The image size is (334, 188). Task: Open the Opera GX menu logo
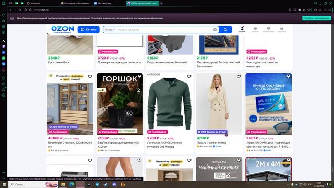(x=4, y=3)
